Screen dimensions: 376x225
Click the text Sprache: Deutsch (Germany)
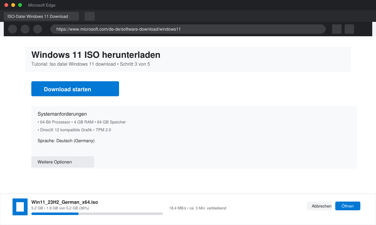(66, 141)
